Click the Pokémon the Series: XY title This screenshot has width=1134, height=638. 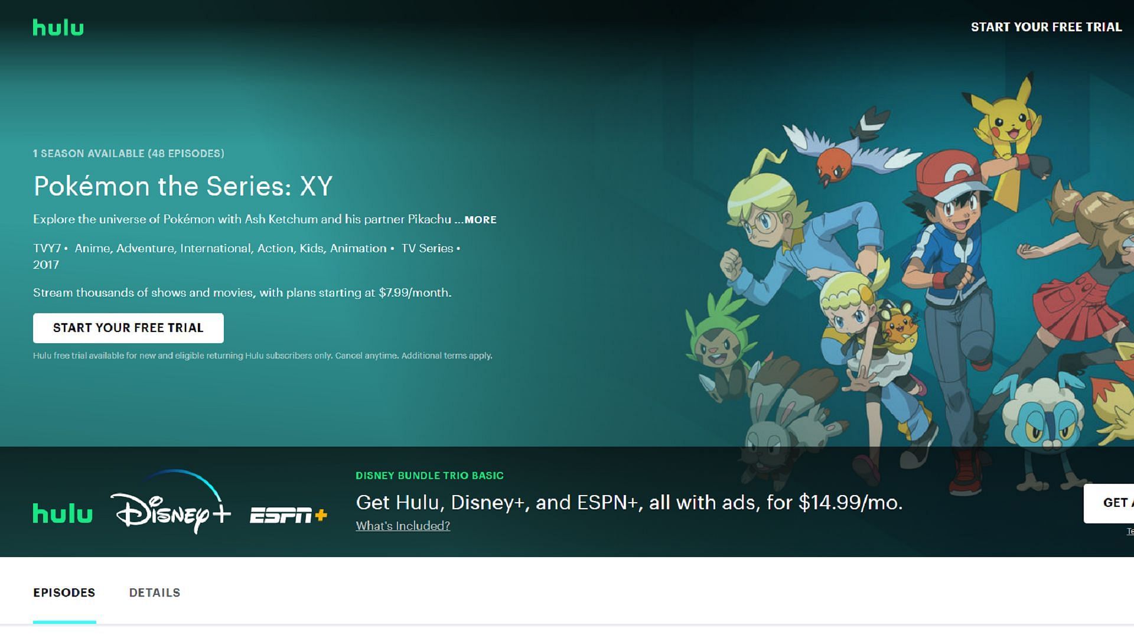pyautogui.click(x=183, y=186)
